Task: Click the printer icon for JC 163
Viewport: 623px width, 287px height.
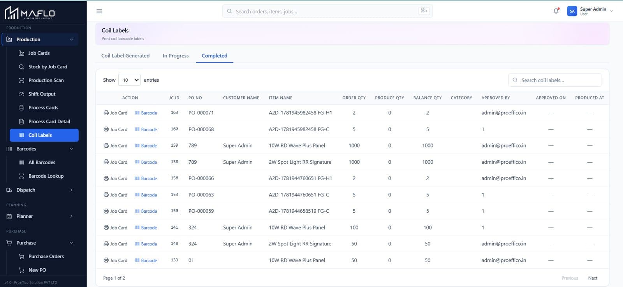Action: (x=106, y=113)
